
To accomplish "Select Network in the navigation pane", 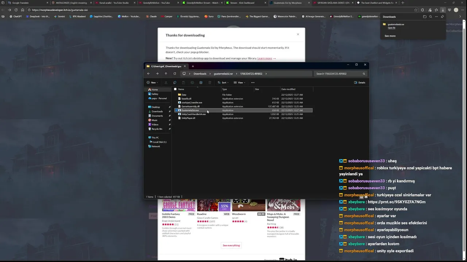I will 156,146.
